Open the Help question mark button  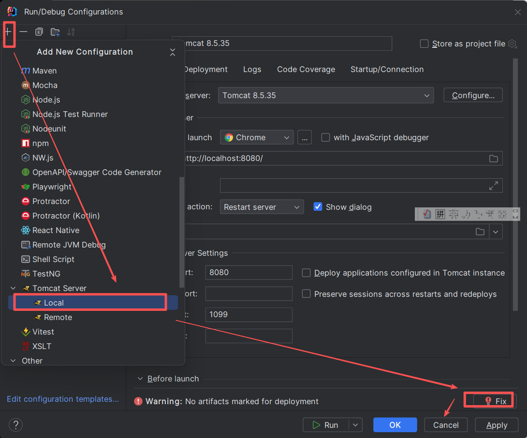click(x=15, y=424)
